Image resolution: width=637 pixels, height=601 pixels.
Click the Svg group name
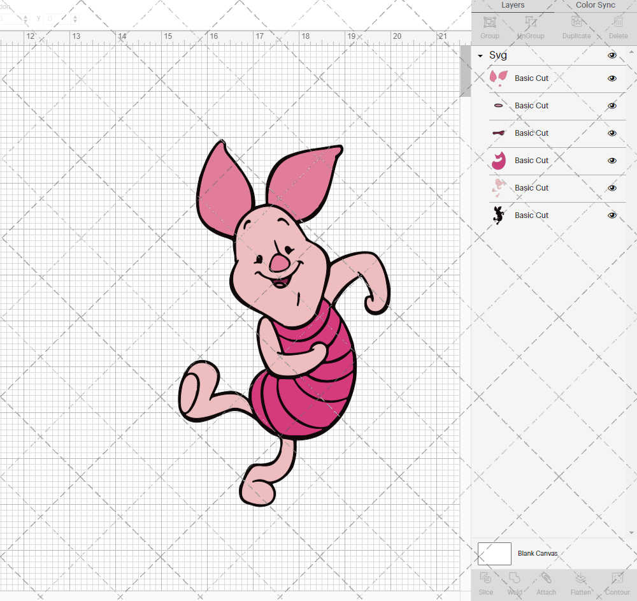click(x=497, y=55)
